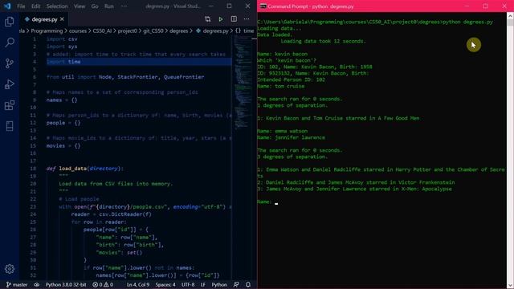Click the master branch in status bar
This screenshot has width=514, height=289.
17,284
